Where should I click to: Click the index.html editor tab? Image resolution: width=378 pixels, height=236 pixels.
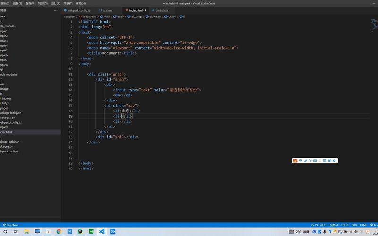point(136,10)
